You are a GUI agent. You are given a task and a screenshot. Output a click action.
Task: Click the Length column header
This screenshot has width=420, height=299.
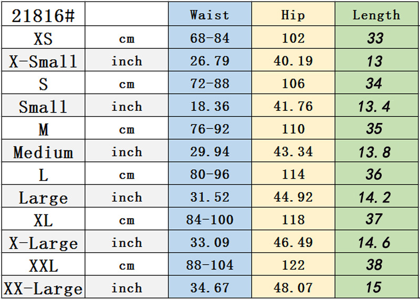pos(376,15)
